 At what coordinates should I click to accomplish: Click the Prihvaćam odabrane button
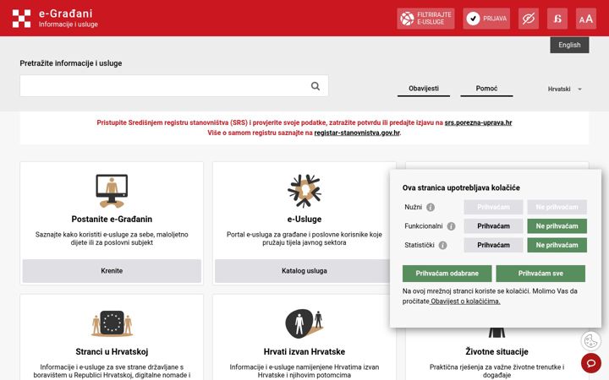tap(447, 274)
